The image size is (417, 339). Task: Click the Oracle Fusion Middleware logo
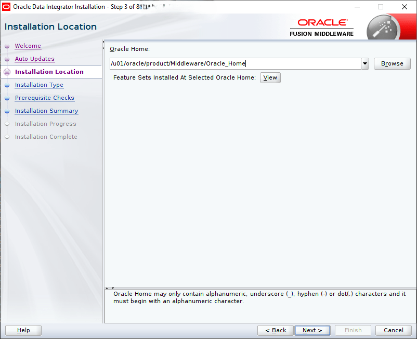[322, 28]
